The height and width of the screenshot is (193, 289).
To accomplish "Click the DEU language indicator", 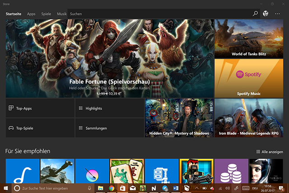I will pos(255,188).
